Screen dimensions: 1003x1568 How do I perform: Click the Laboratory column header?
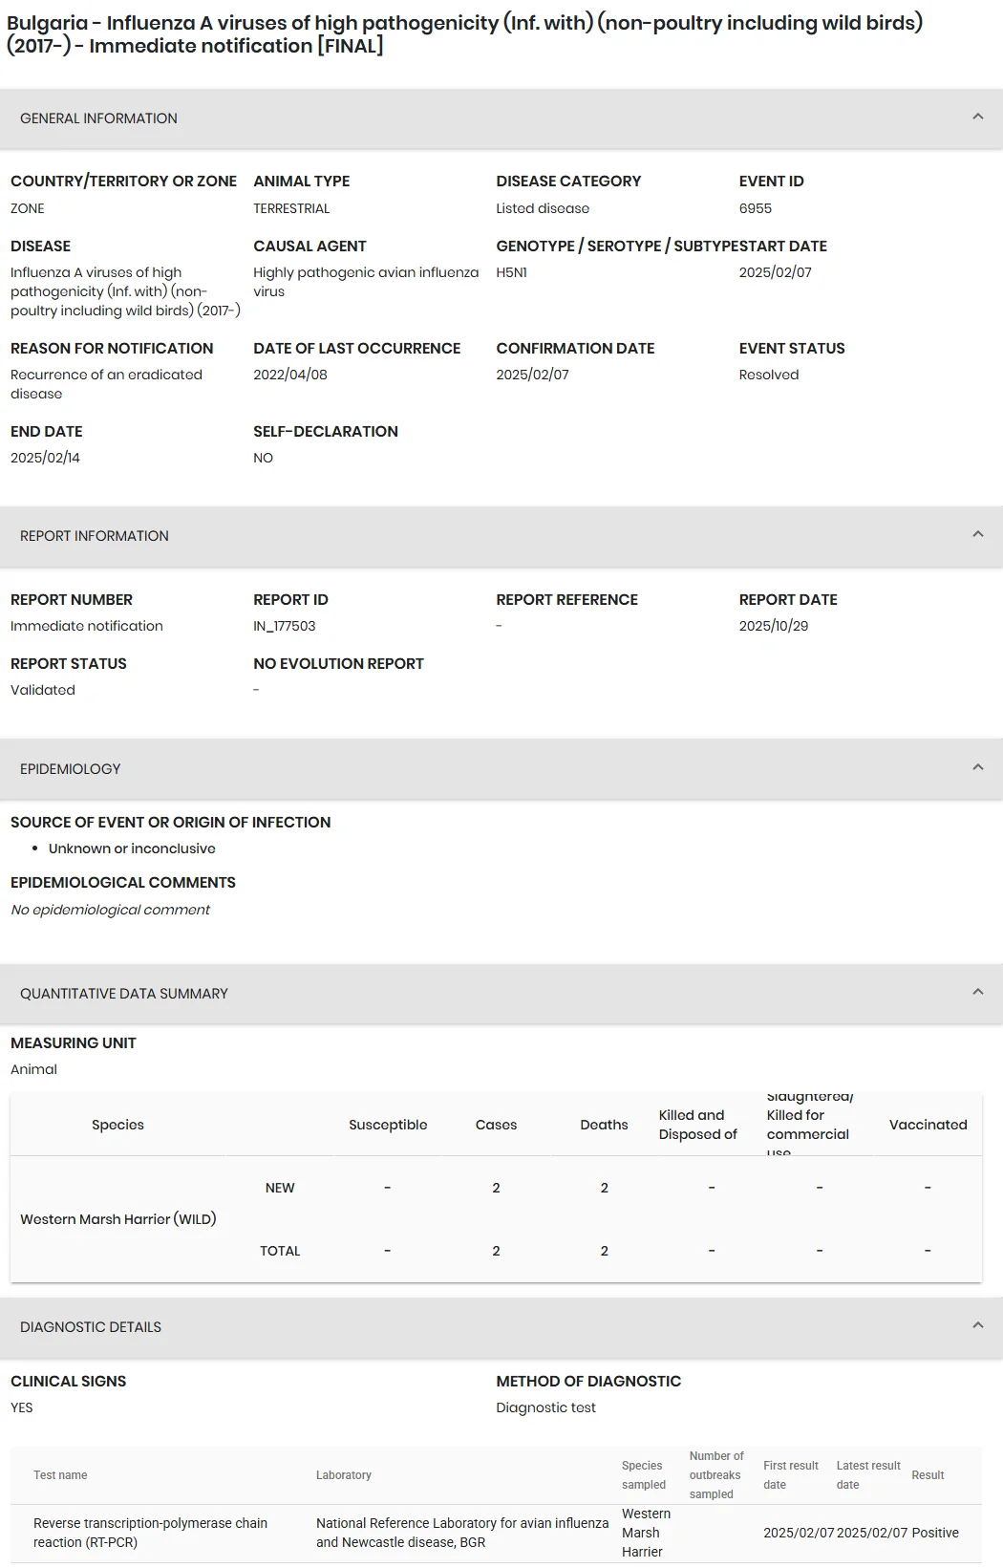point(344,1475)
